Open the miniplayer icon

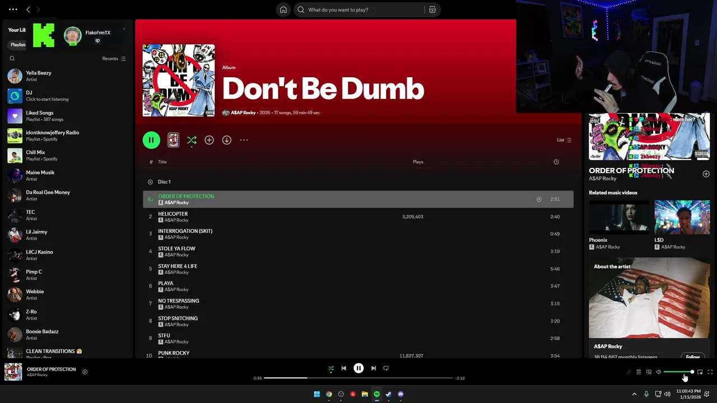coord(700,372)
